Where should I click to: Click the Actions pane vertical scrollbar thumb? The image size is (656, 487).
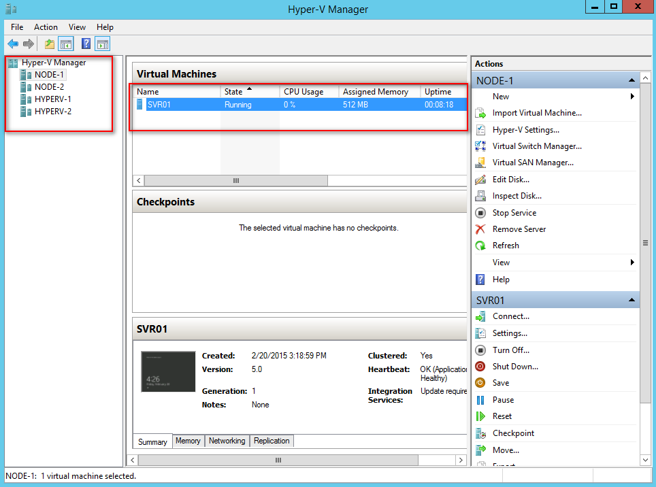[646, 244]
